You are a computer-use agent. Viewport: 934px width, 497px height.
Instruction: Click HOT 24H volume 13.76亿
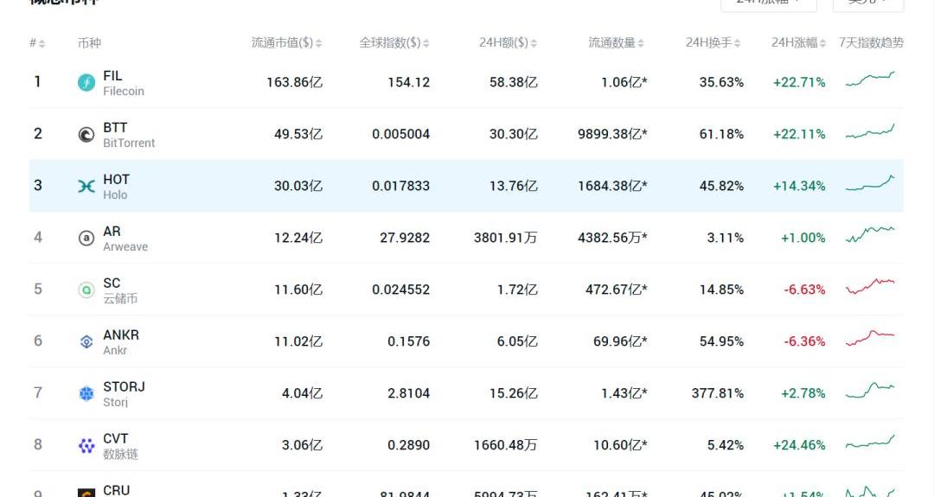(x=514, y=187)
